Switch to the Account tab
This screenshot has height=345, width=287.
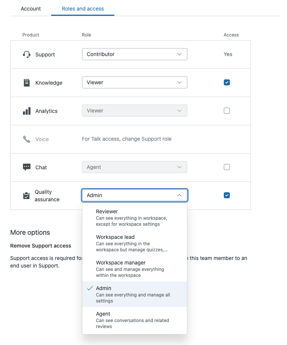[31, 8]
